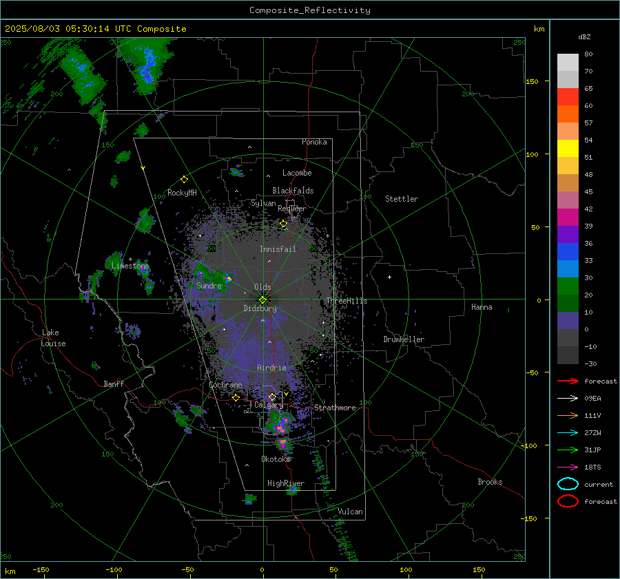The height and width of the screenshot is (579, 620).
Task: Click the Olds label on the map
Action: pyautogui.click(x=262, y=287)
